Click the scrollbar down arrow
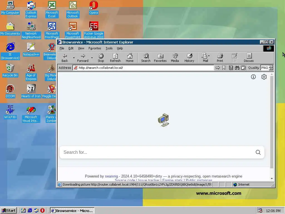 point(272,179)
